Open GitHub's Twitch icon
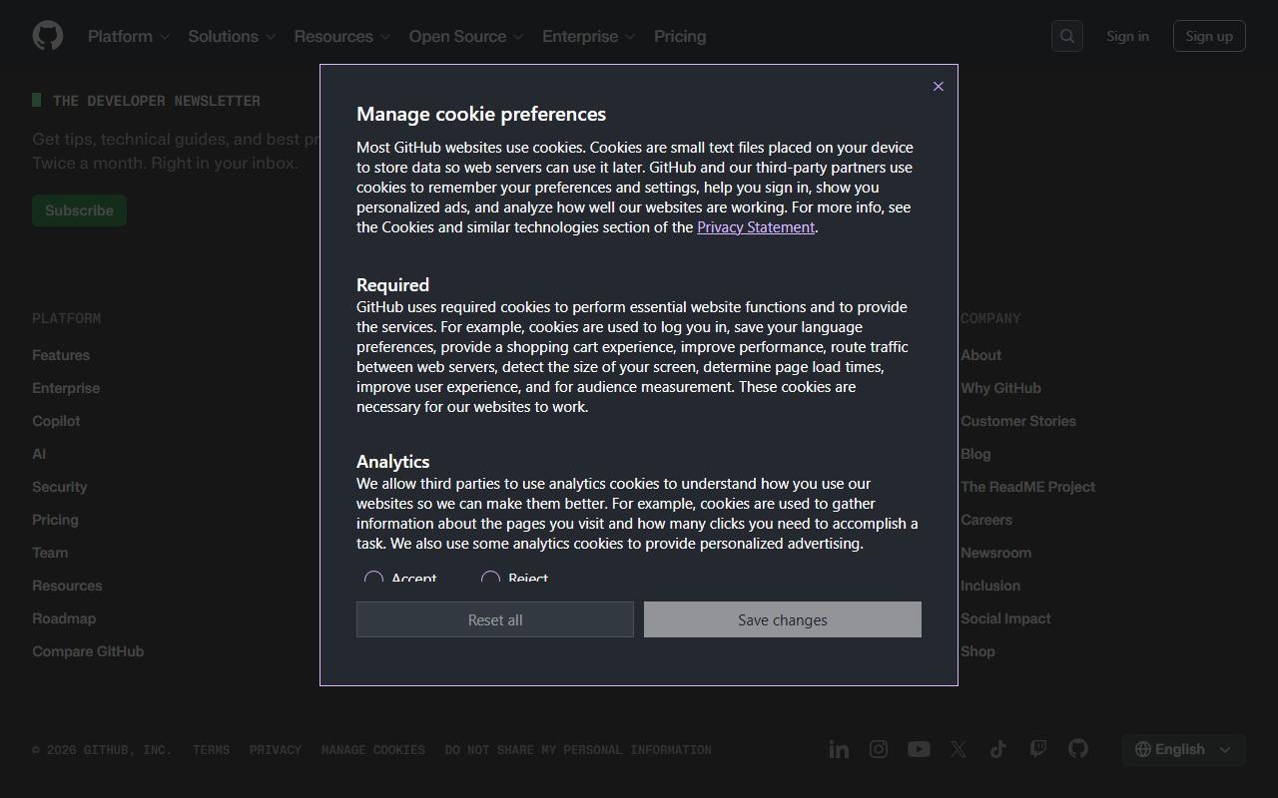This screenshot has width=1278, height=798. point(1038,749)
